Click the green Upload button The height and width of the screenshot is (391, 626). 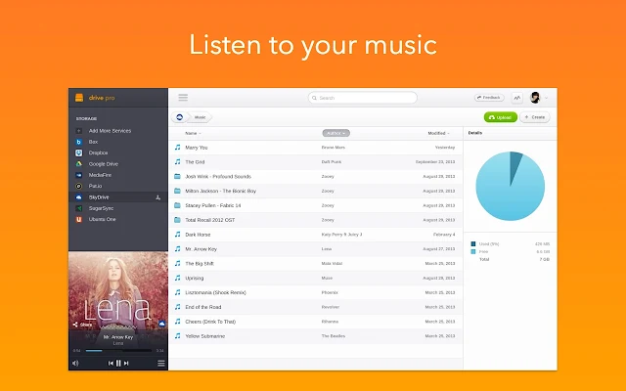click(x=501, y=117)
